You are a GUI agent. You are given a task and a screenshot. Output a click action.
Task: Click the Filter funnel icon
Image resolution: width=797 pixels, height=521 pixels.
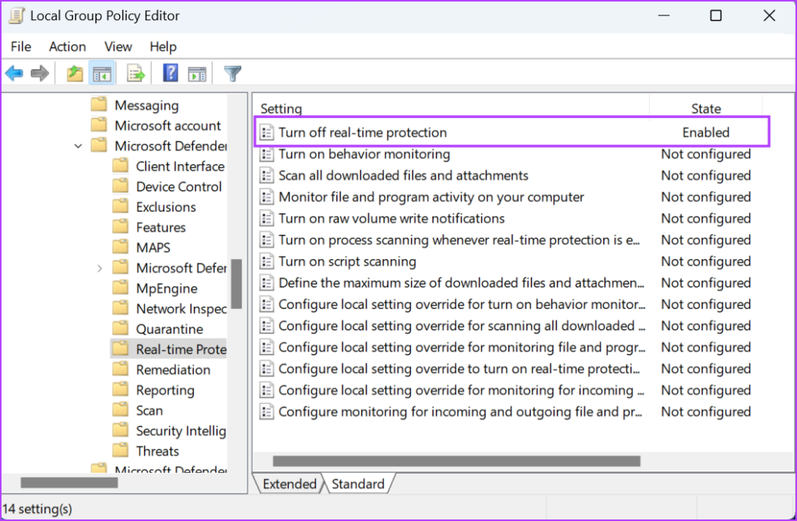click(x=232, y=74)
